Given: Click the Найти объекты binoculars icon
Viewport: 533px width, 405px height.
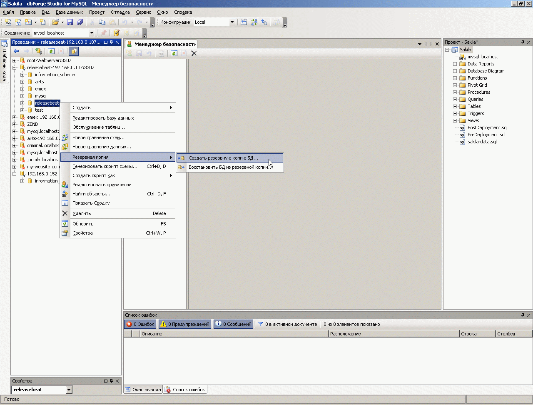Looking at the screenshot, I should (65, 194).
